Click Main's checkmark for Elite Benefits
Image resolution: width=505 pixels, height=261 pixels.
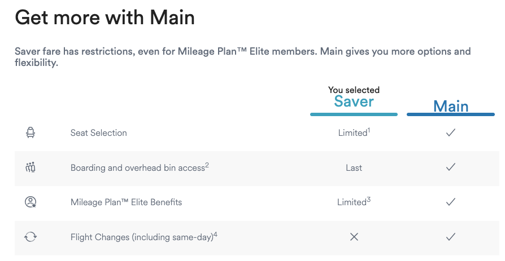[x=451, y=202]
